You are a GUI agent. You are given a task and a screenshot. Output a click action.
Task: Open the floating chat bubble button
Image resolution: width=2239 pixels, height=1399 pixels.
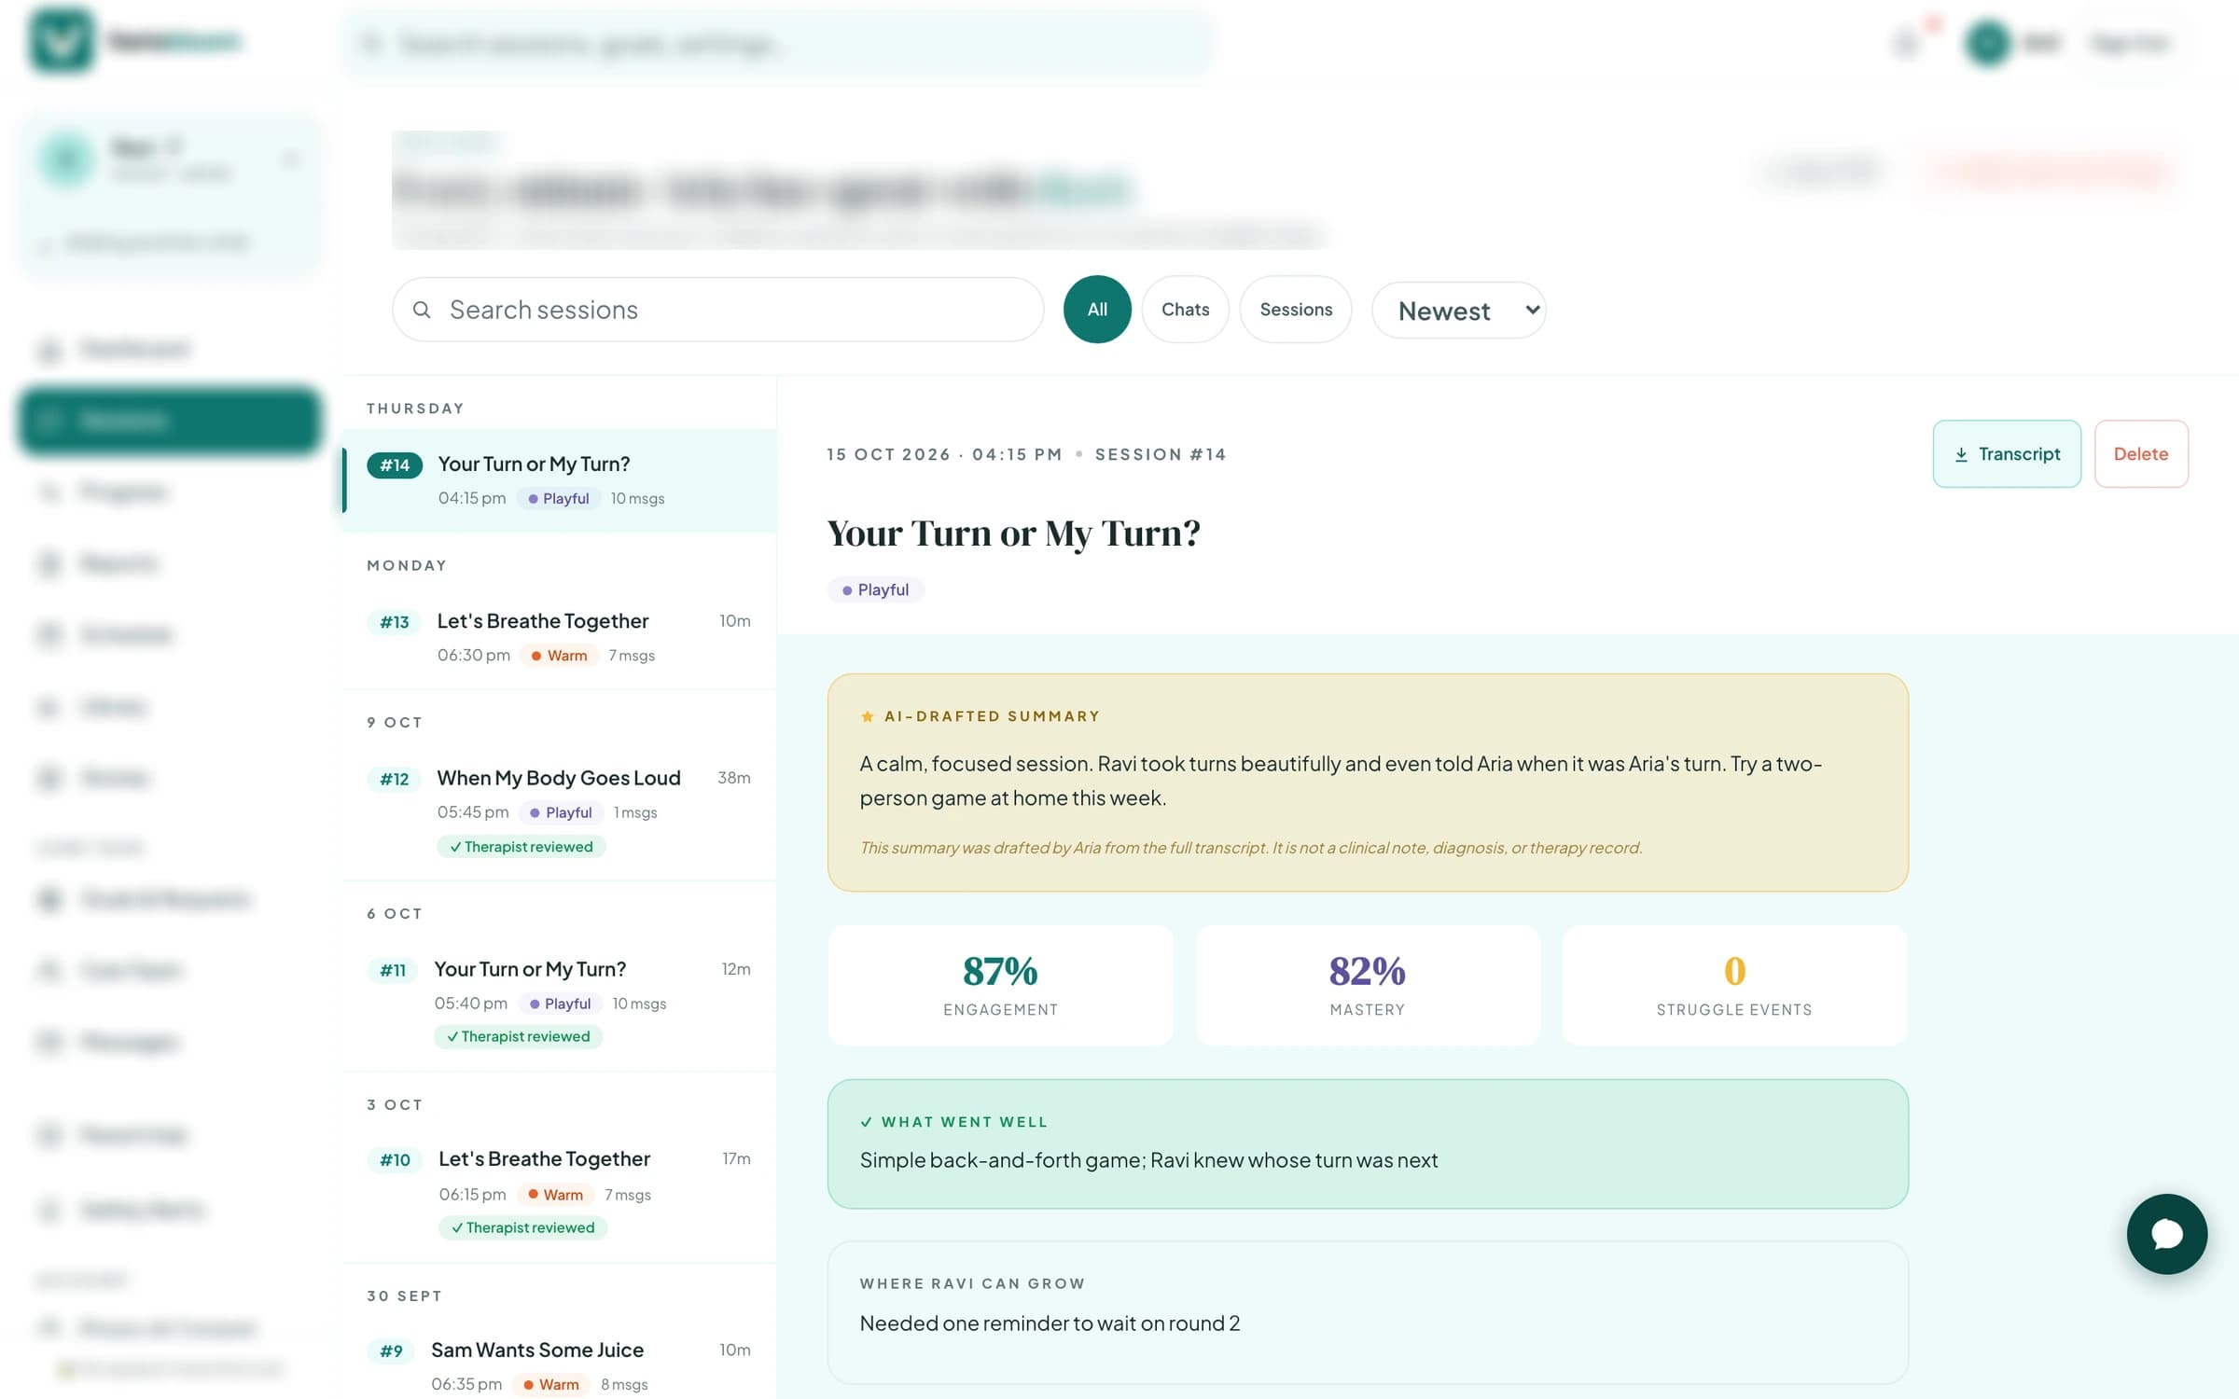tap(2166, 1234)
